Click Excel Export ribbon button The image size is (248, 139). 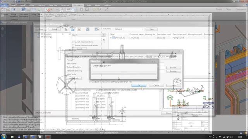tap(40, 15)
